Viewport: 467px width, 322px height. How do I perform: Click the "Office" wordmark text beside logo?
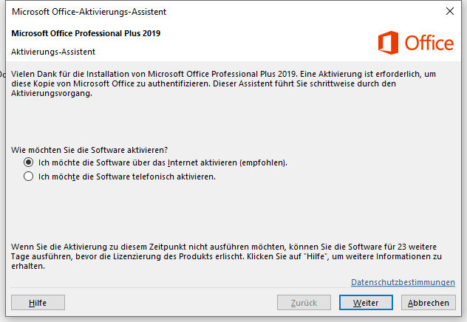429,44
